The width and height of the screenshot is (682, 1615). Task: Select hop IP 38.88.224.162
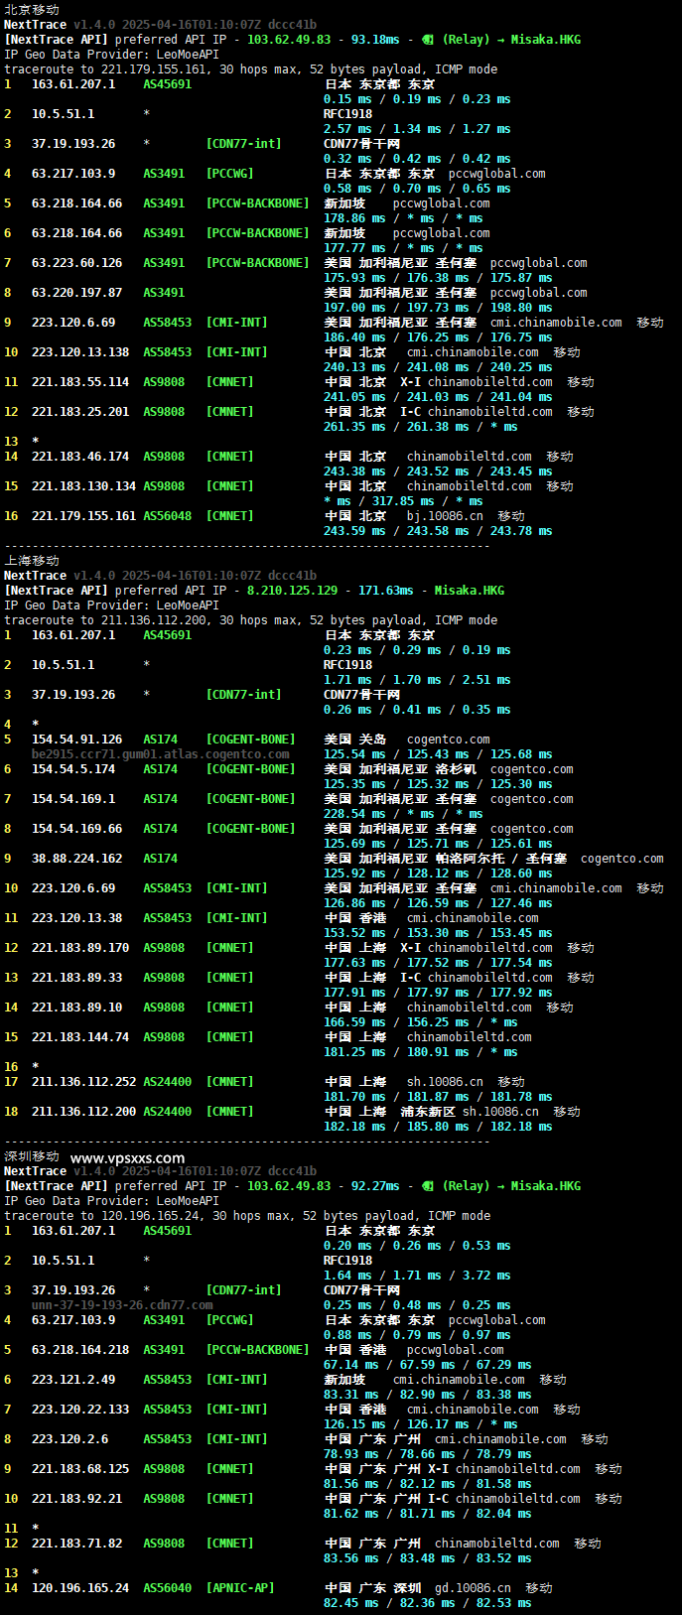pyautogui.click(x=77, y=859)
